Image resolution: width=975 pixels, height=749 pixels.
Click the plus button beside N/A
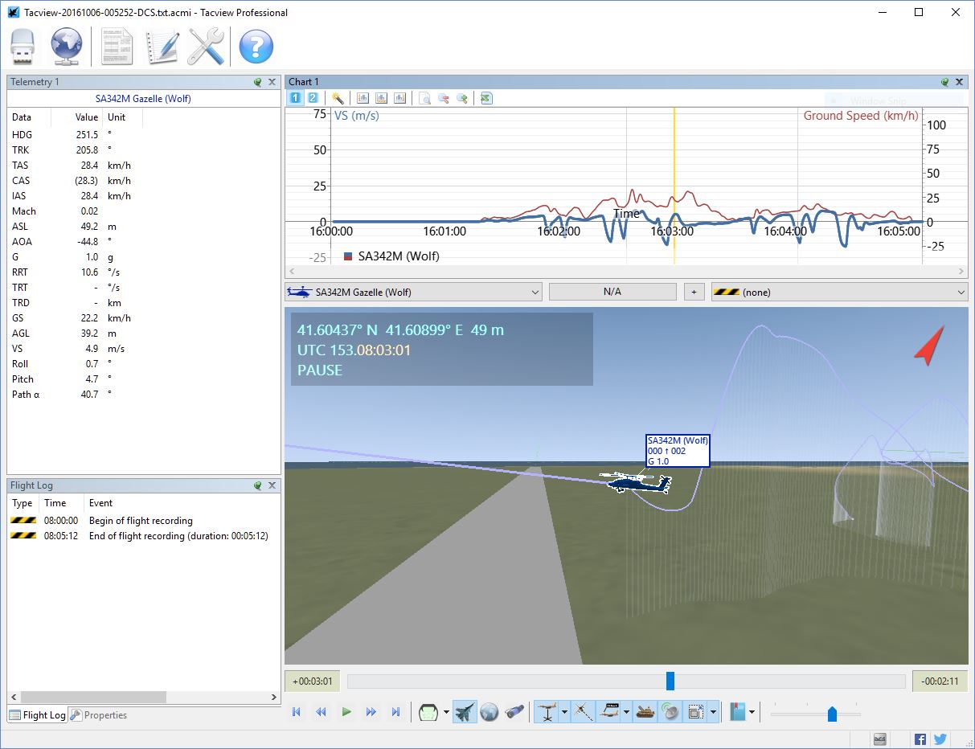(x=694, y=292)
